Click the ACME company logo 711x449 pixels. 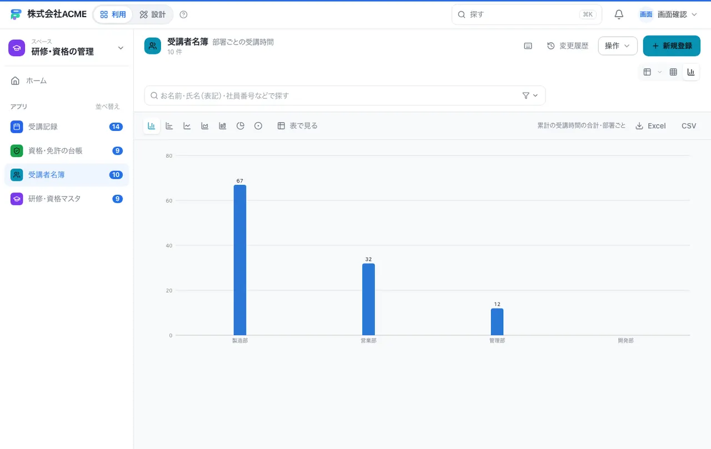point(16,14)
